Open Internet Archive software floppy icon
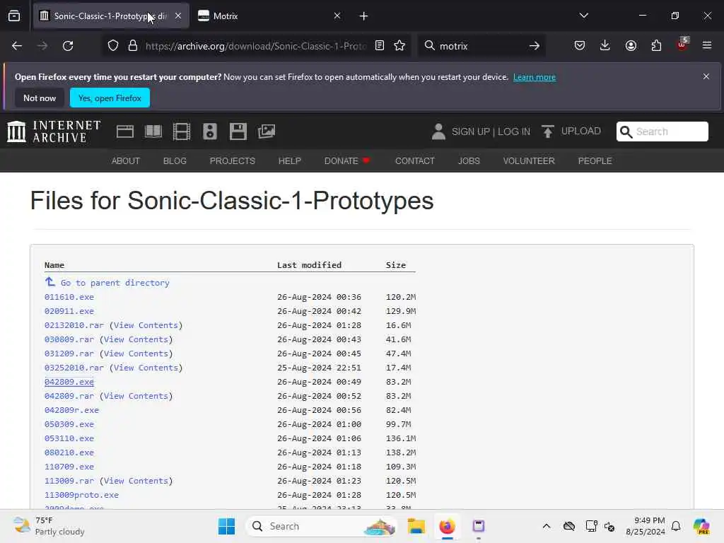The height and width of the screenshot is (543, 724). coord(238,132)
